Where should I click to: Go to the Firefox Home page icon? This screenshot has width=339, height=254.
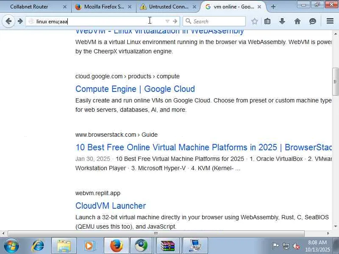[297, 21]
